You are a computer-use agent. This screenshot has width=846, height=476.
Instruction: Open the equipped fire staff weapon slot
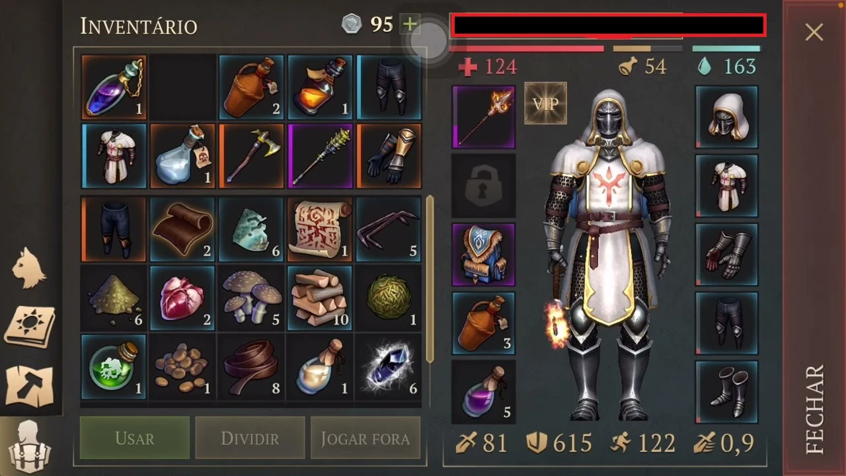pos(483,117)
